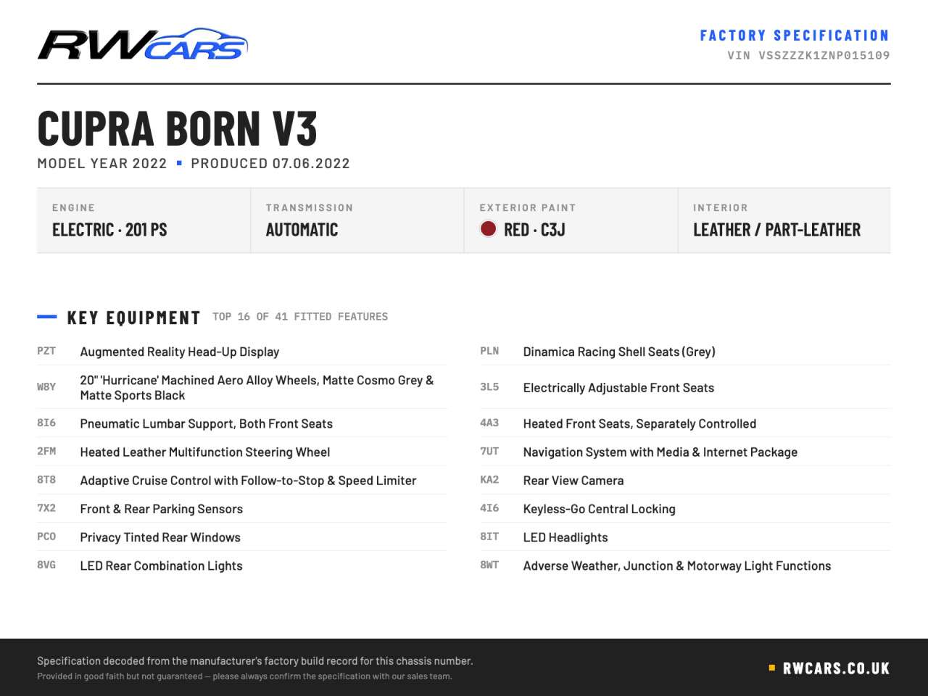Click the KEY EQUIPMENT heading
The width and height of the screenshot is (928, 696).
(x=133, y=318)
